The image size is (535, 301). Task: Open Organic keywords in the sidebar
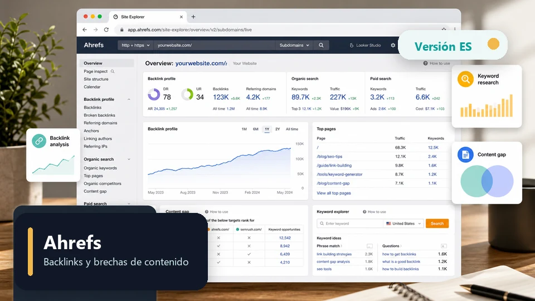pos(100,168)
